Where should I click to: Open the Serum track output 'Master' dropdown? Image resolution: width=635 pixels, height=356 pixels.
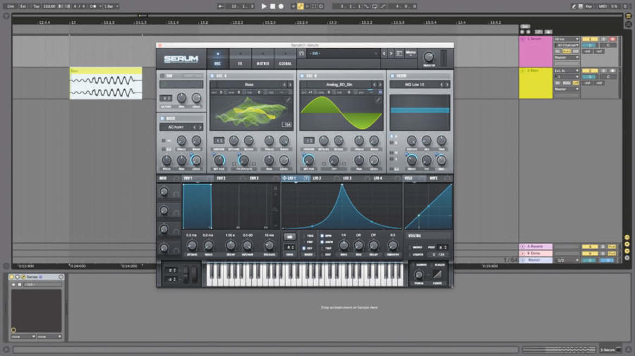567,57
